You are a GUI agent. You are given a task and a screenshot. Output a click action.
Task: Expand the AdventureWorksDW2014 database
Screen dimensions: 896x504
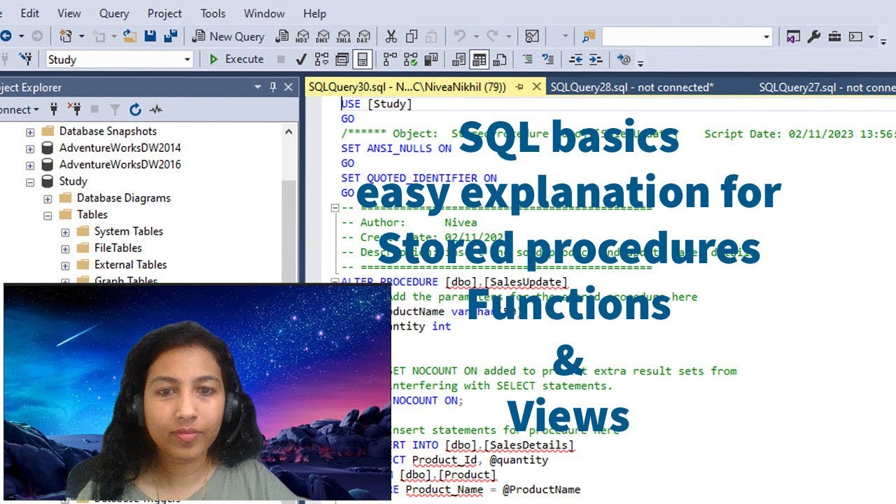coord(30,148)
